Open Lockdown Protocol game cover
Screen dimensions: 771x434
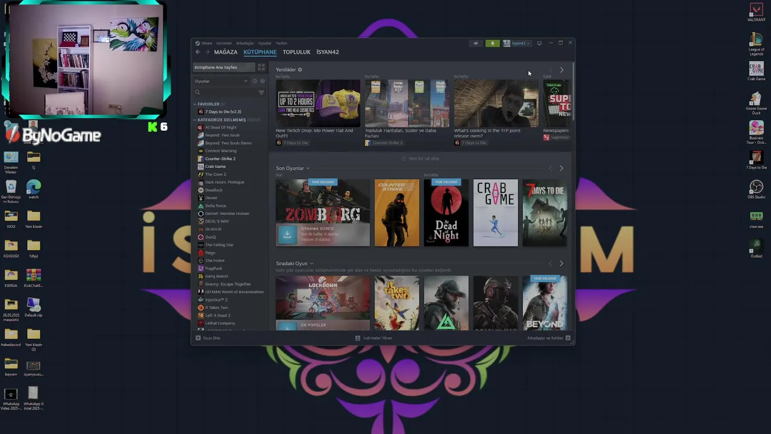323,303
